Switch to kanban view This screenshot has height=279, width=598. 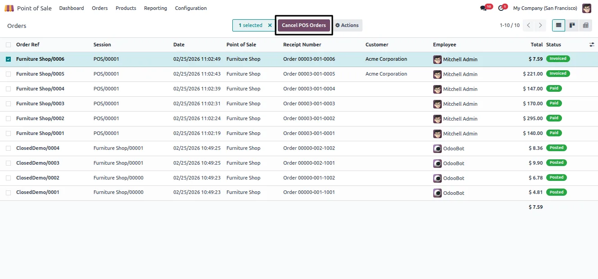[x=572, y=26]
